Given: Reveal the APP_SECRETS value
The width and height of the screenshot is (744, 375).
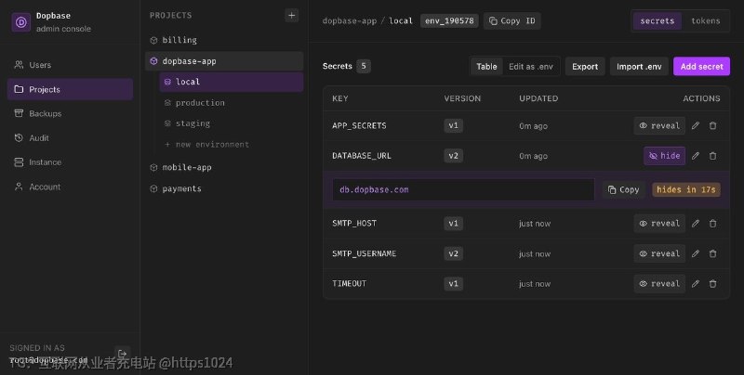Looking at the screenshot, I should [659, 125].
